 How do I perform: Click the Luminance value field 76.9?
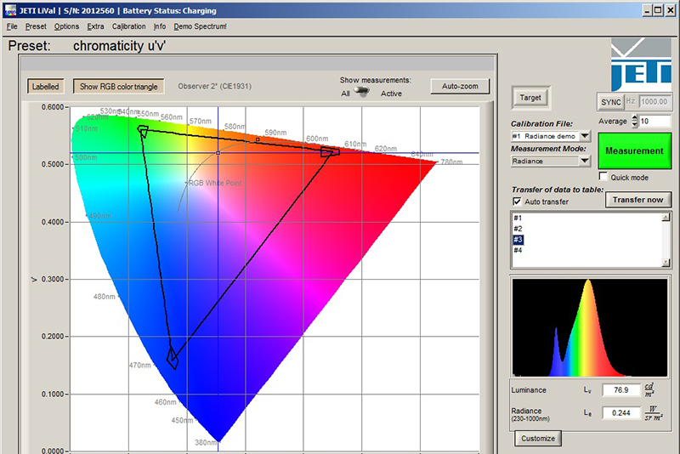coord(621,390)
